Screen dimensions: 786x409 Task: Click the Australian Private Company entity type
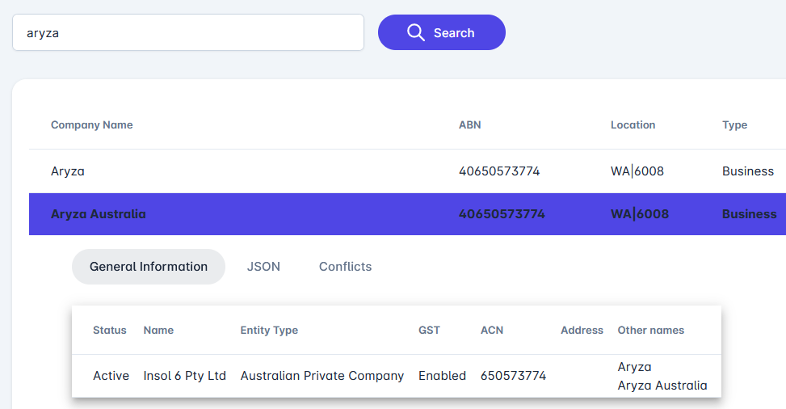322,376
